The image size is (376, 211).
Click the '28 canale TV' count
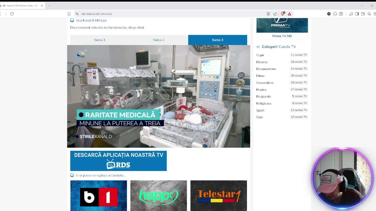[x=299, y=76]
